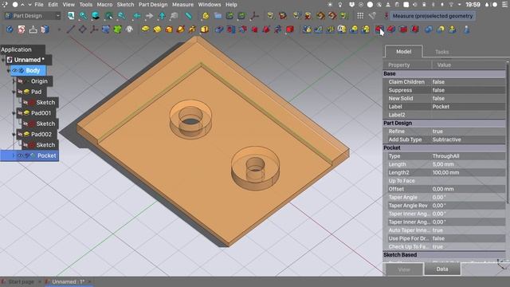
Task: Open the File menu
Action: 39,5
